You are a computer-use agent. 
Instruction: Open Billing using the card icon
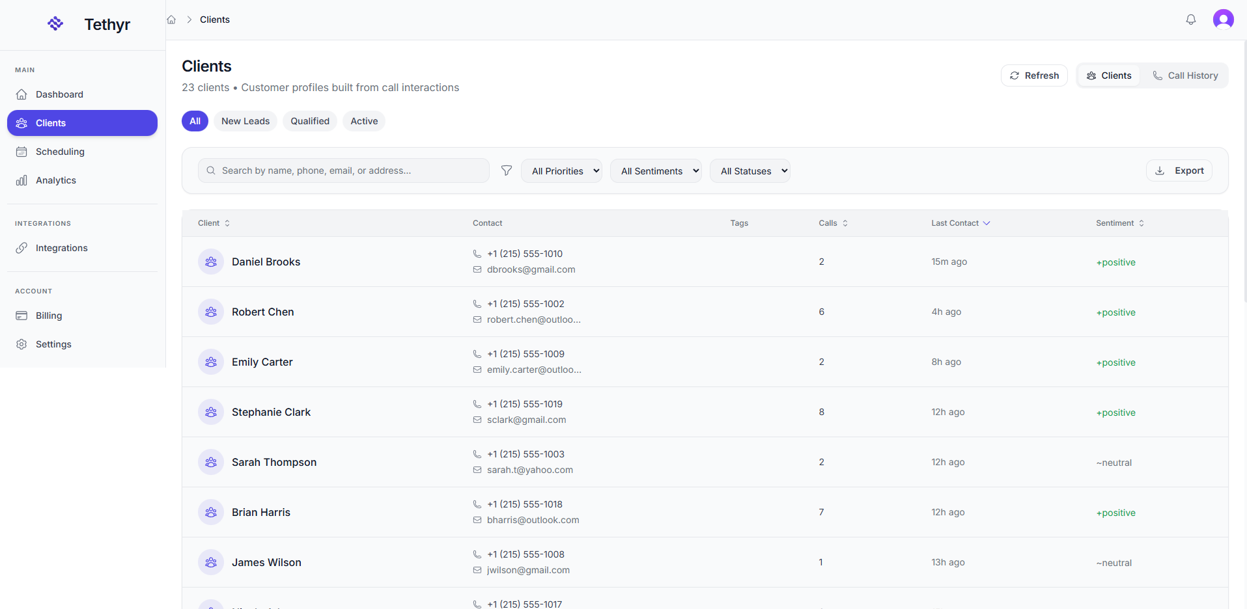click(21, 316)
